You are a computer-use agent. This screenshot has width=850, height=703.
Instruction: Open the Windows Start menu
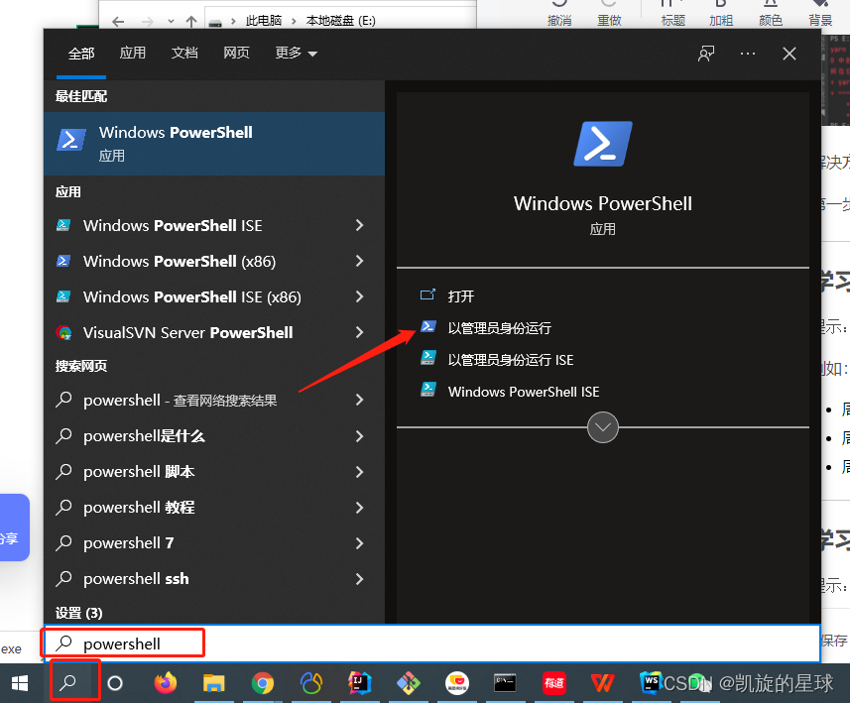pyautogui.click(x=20, y=683)
